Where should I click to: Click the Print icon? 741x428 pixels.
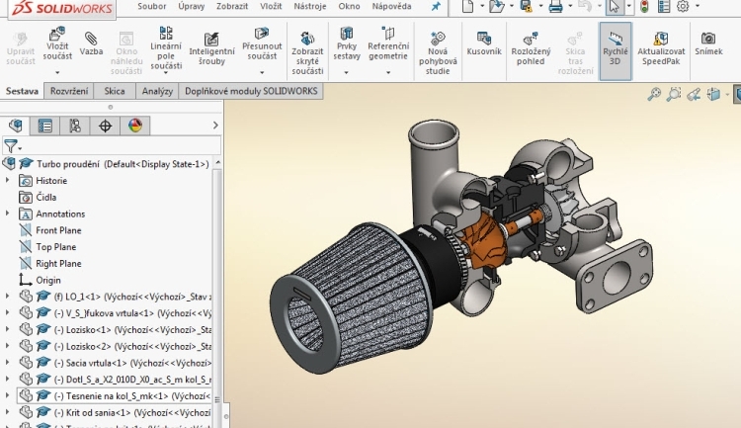click(x=555, y=7)
